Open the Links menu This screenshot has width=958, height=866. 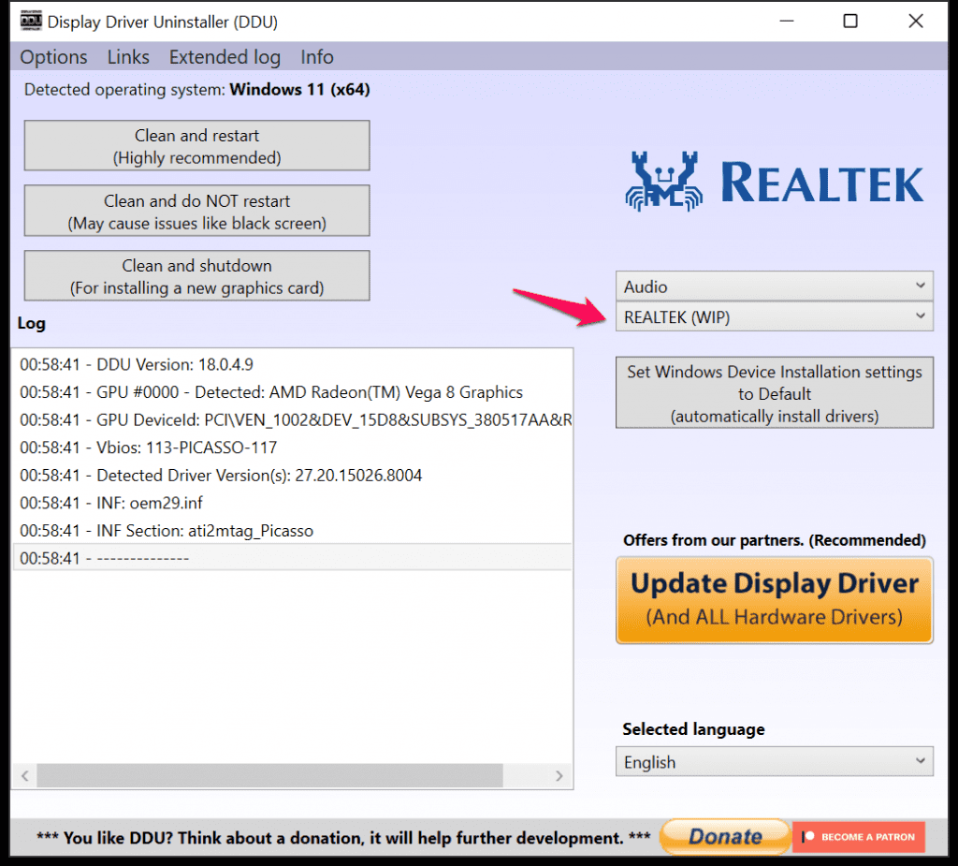[x=128, y=57]
